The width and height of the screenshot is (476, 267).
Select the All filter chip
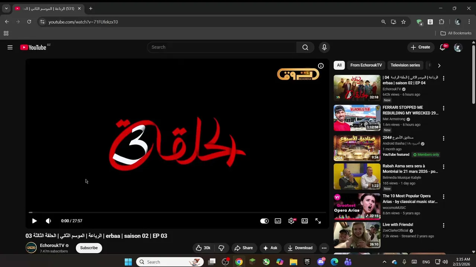[x=339, y=65]
